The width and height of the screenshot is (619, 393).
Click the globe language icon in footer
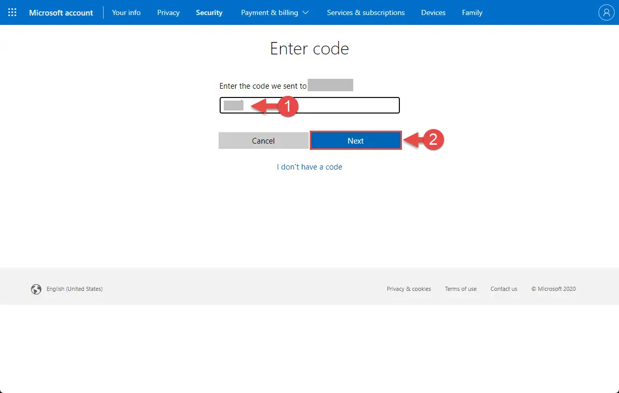coord(36,289)
